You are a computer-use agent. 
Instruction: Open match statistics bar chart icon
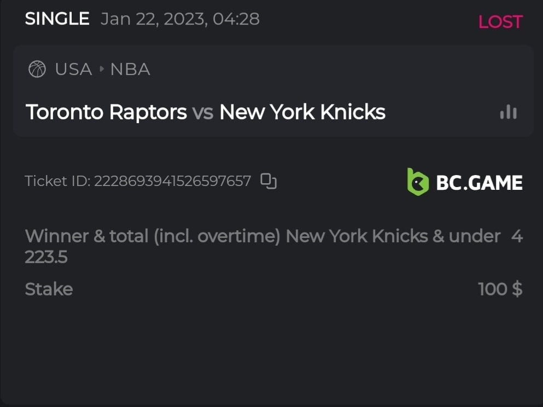coord(508,112)
